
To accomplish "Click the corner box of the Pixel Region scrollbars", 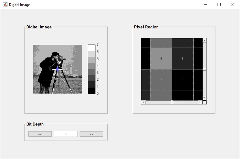I will point(204,102).
